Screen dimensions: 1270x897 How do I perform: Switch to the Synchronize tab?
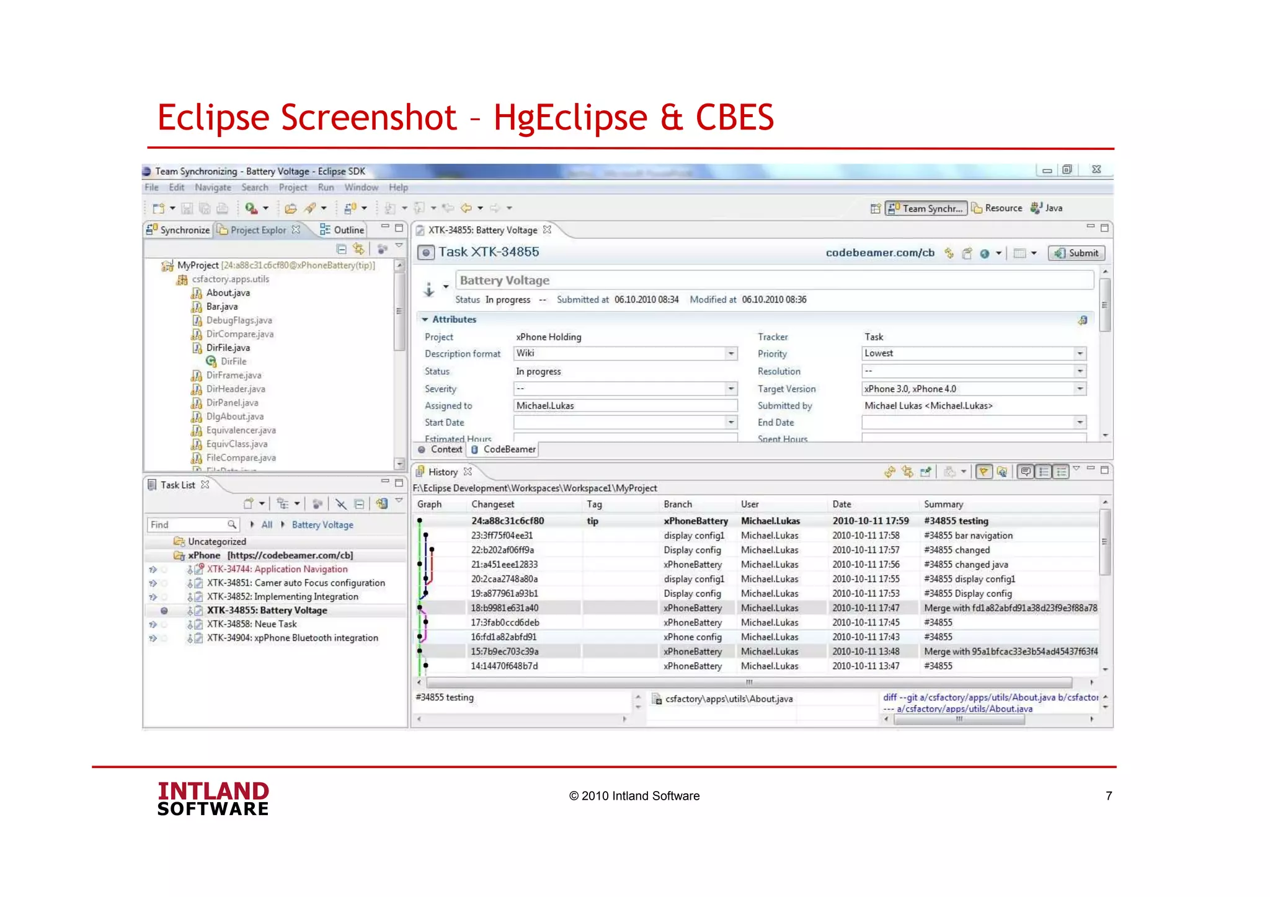(x=178, y=230)
